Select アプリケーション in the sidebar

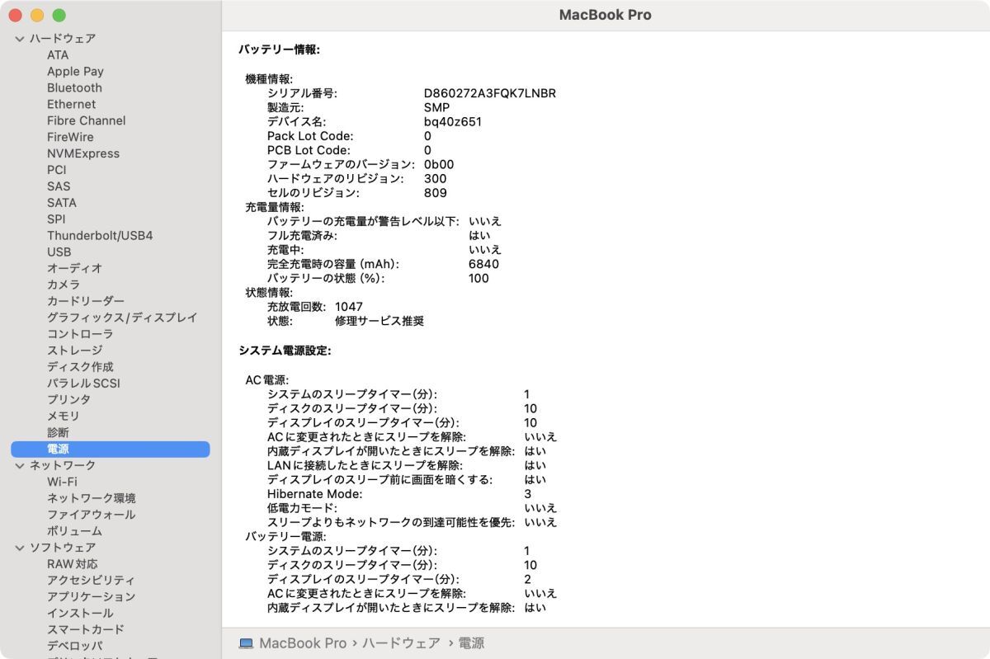tap(91, 597)
